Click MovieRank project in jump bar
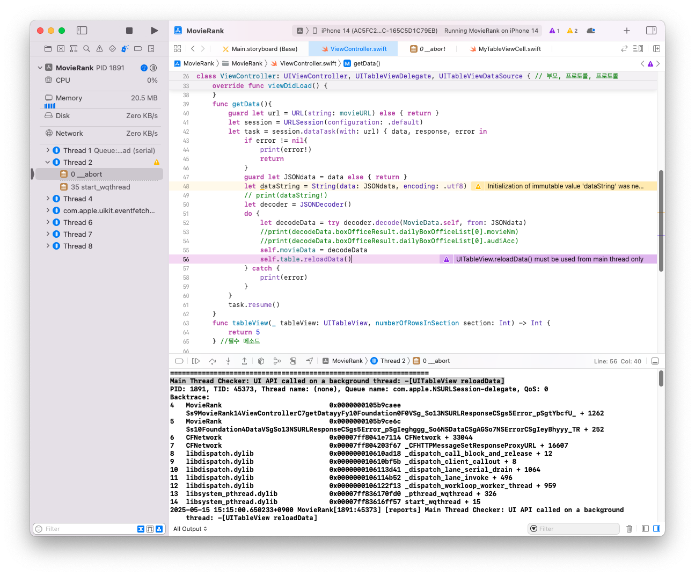This screenshot has width=695, height=576. coord(194,63)
